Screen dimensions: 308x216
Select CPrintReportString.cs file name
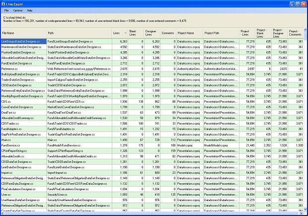14,151
